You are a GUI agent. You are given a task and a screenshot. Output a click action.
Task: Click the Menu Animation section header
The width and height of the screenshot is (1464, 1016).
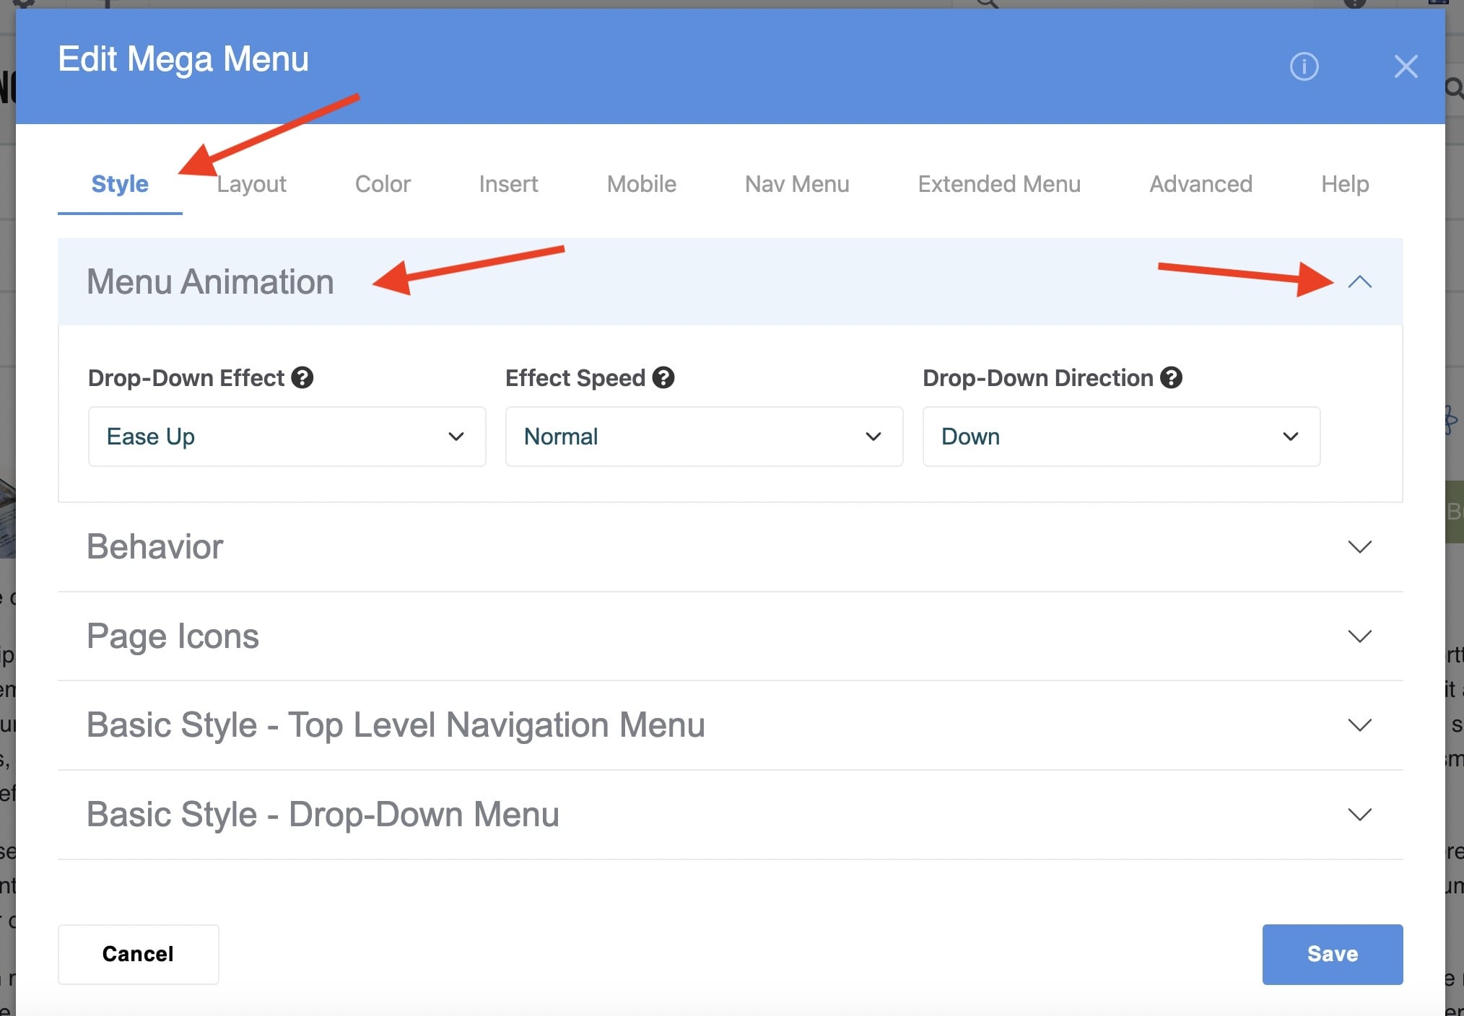pos(210,282)
